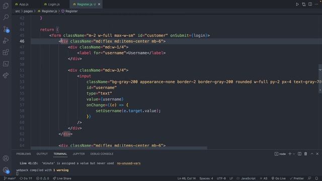Click Synchronize Changes in status bar
The width and height of the screenshot is (322, 181).
(x=26, y=178)
